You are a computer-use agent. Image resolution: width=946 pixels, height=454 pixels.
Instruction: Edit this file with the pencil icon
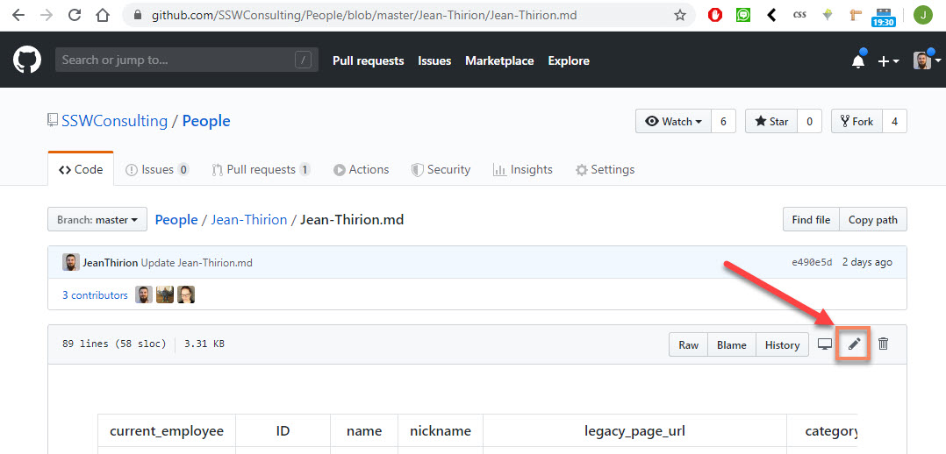pos(854,344)
